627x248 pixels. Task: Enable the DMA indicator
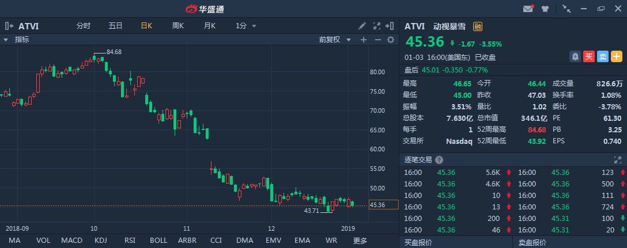[245, 241]
